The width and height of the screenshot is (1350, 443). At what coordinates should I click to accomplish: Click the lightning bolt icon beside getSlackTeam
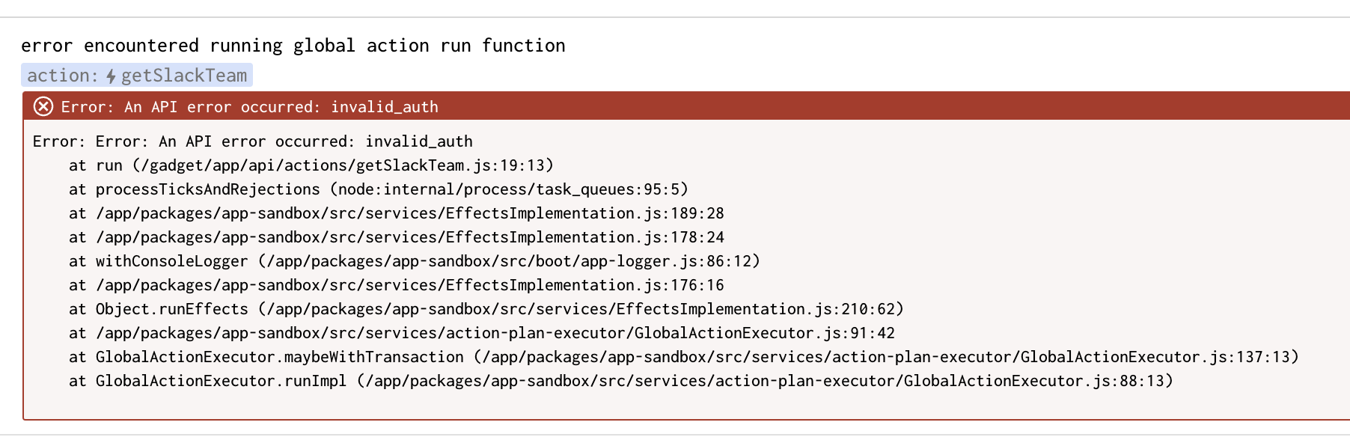coord(111,76)
